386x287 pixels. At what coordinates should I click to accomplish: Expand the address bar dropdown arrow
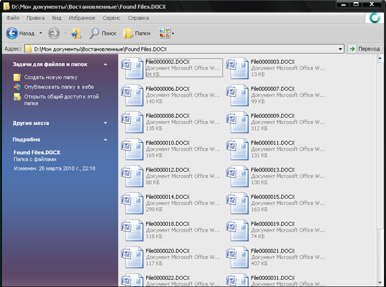[x=340, y=49]
